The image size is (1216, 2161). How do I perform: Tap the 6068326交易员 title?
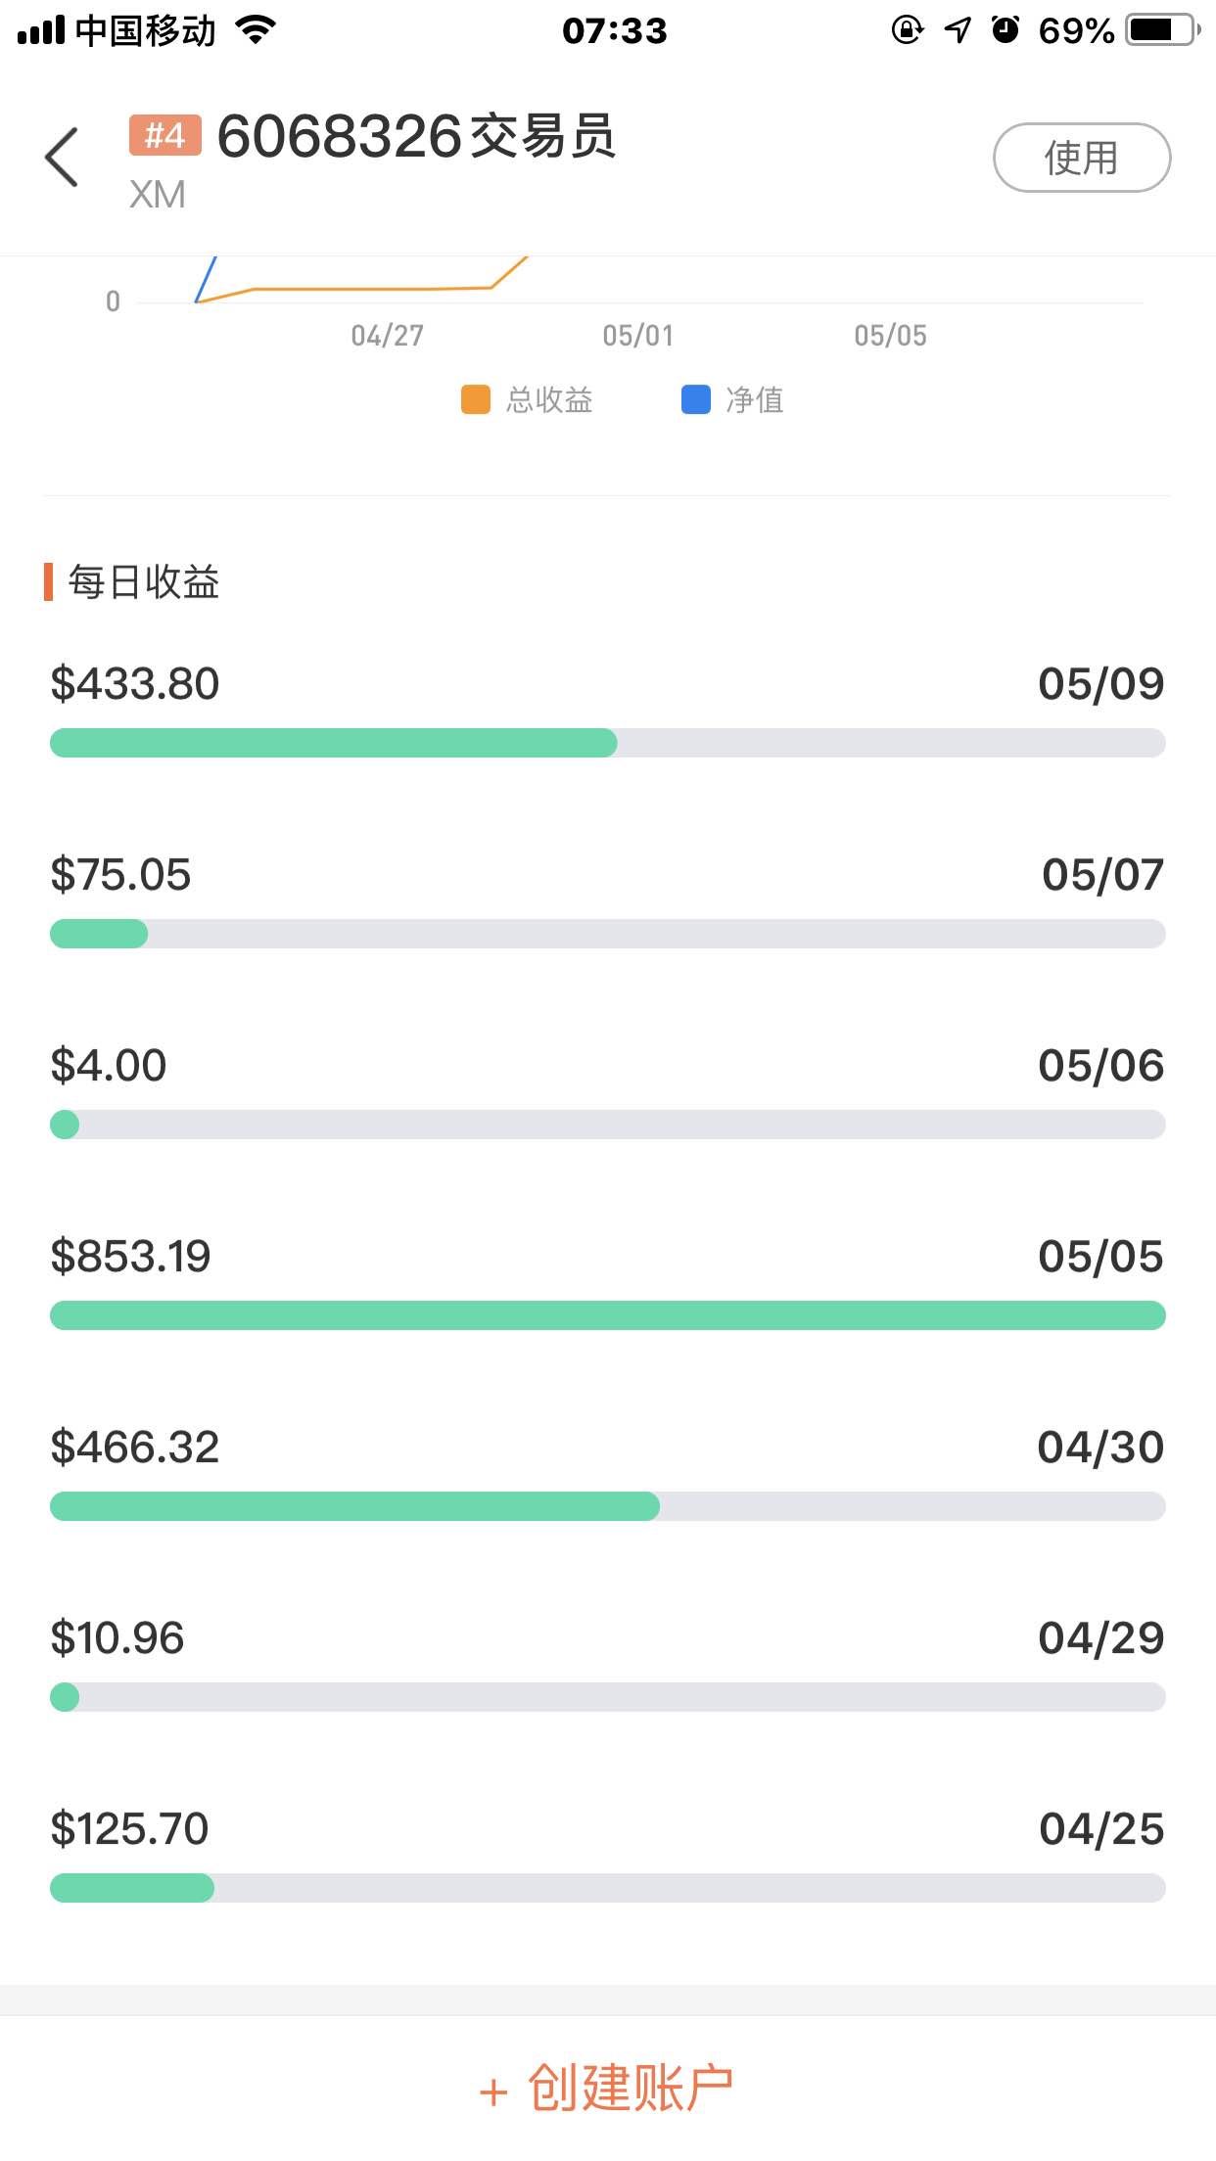tap(416, 136)
